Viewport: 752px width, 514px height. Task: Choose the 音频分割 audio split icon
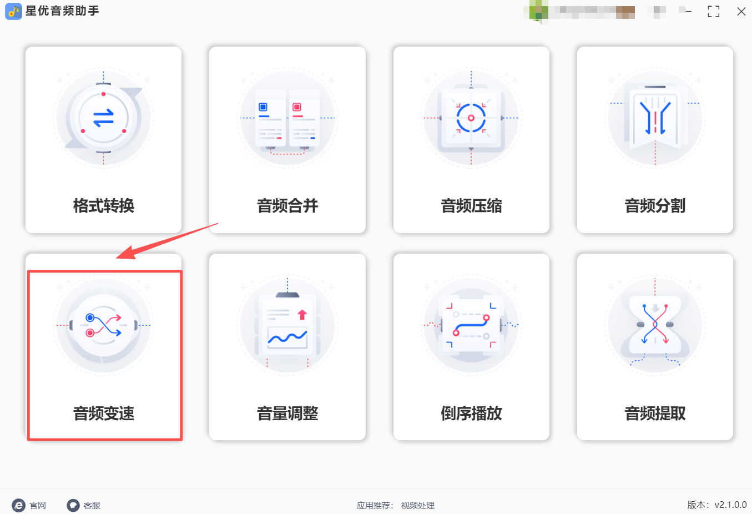pyautogui.click(x=655, y=118)
